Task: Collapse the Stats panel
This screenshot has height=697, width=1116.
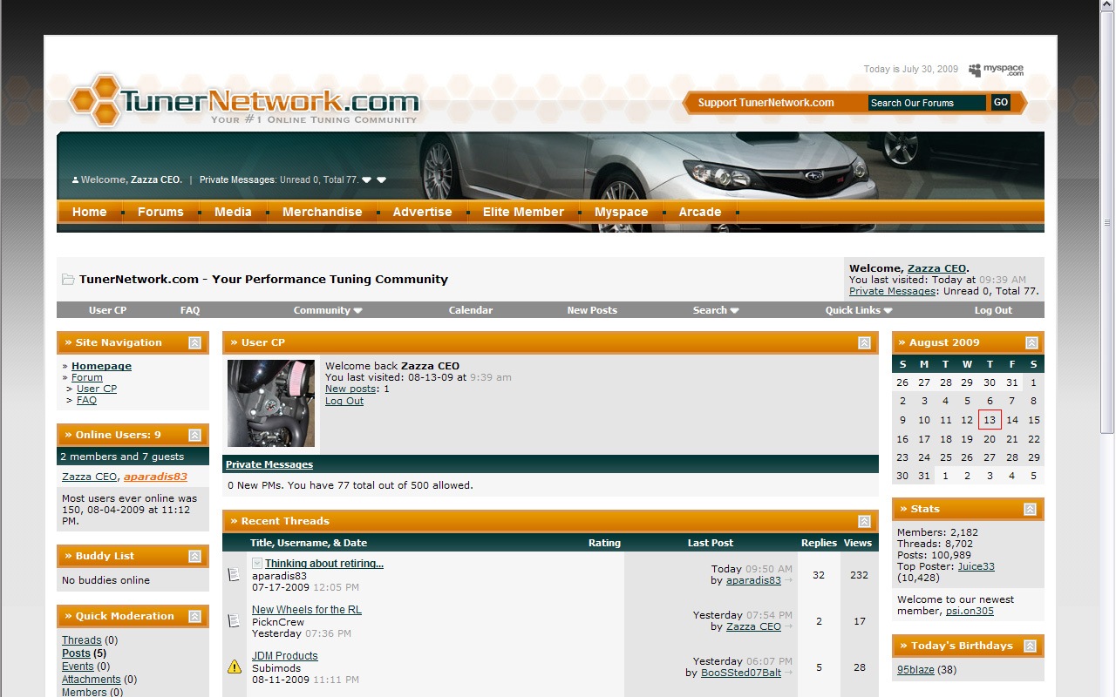Action: coord(1030,510)
